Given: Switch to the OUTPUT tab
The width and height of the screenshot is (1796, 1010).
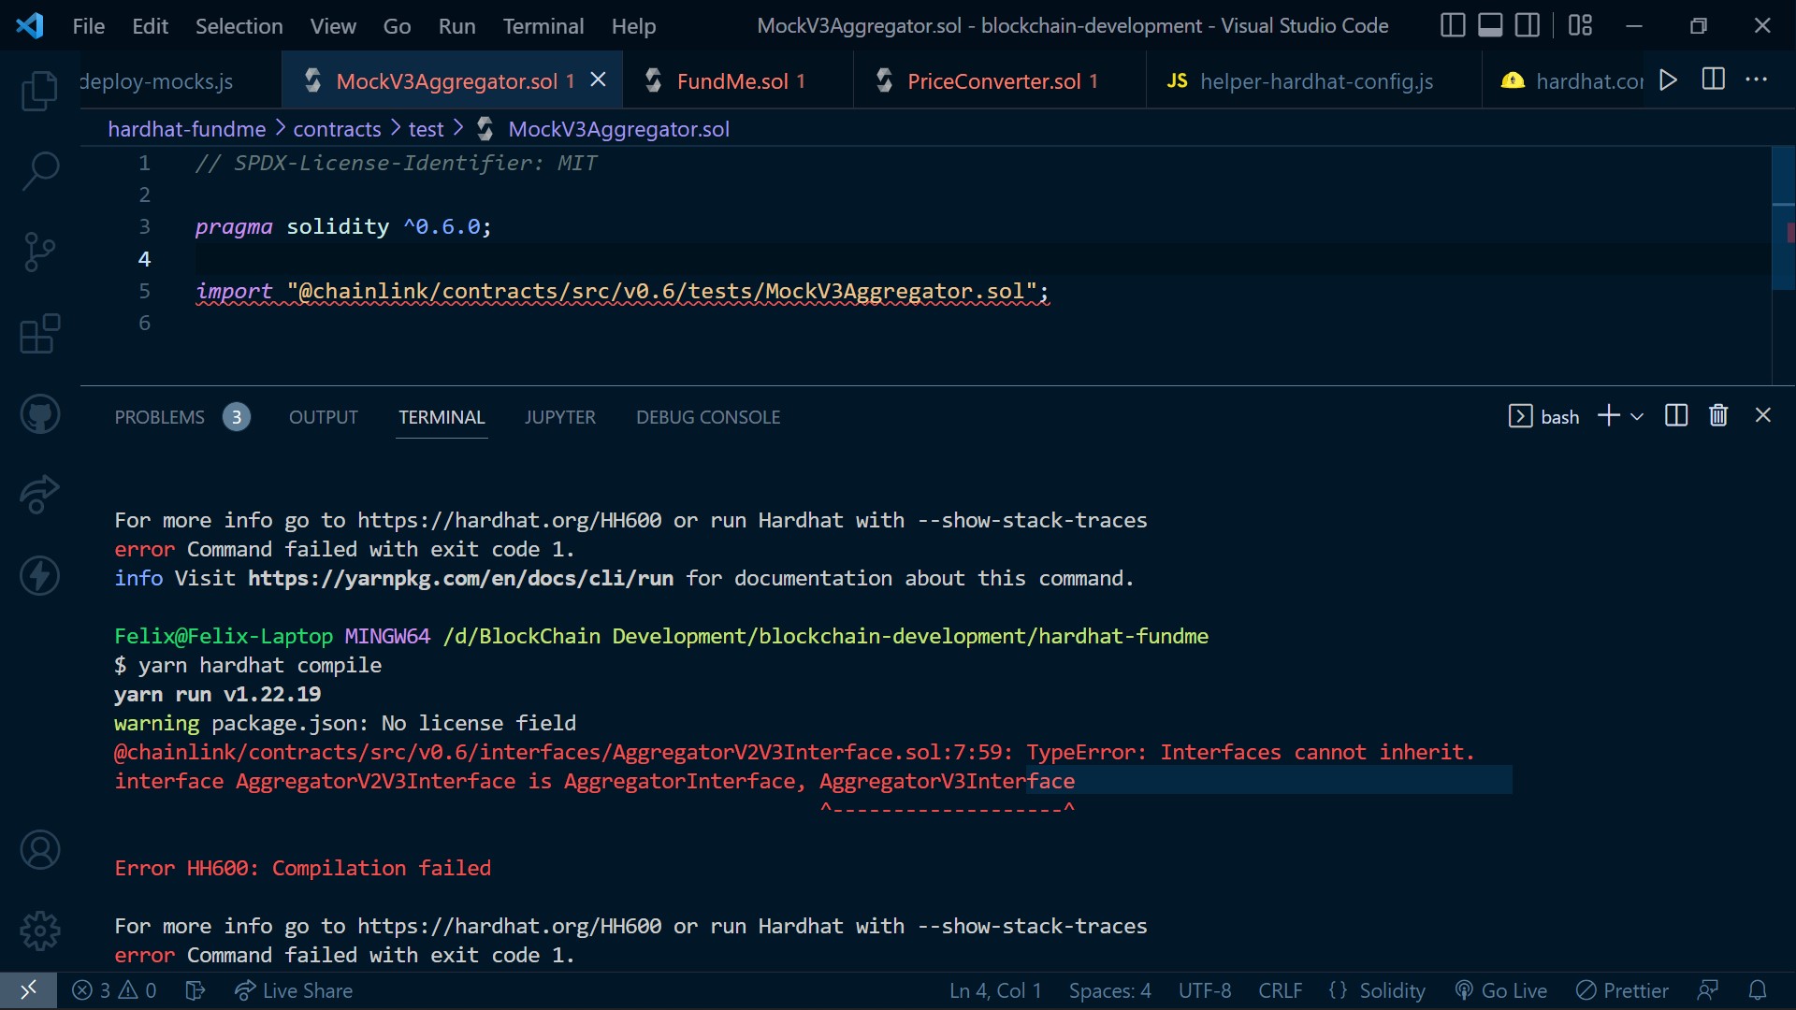Looking at the screenshot, I should [324, 417].
